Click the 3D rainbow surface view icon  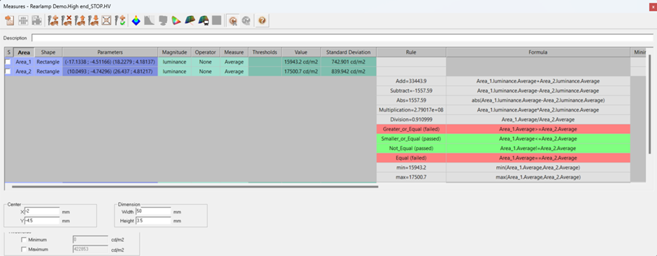tap(190, 20)
